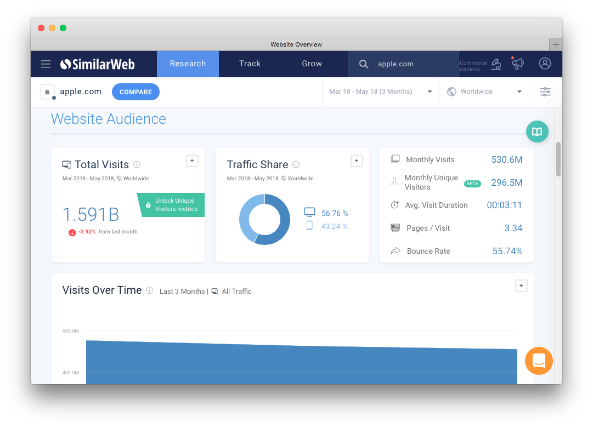The height and width of the screenshot is (428, 593).
Task: Click the Bounce Rate value 55.74%
Action: tap(507, 251)
